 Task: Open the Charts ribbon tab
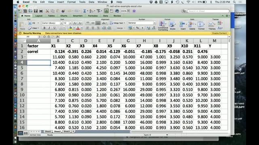point(64,16)
